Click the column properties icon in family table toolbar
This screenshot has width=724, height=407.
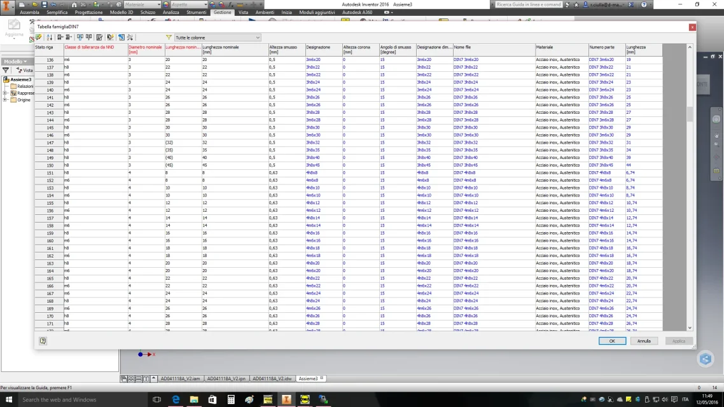click(99, 38)
